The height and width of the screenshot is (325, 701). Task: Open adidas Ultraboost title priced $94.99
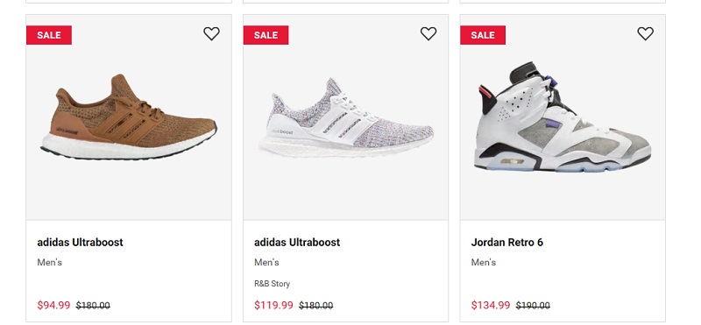(x=80, y=243)
